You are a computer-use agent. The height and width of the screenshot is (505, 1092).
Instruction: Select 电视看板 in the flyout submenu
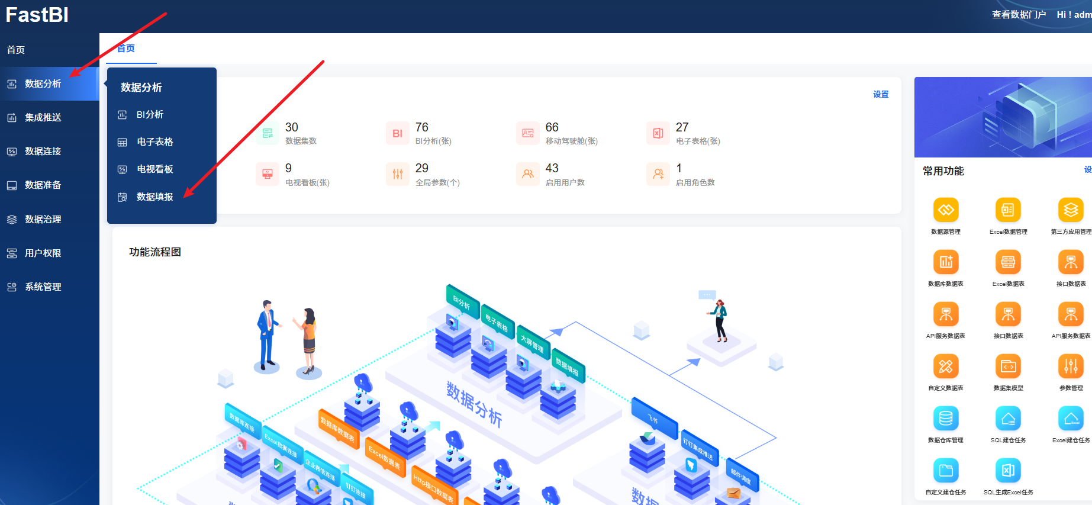[154, 169]
